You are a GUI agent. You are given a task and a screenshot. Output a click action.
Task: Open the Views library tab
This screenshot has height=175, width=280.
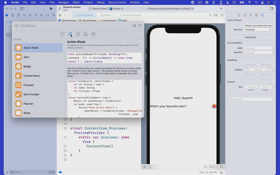tap(63, 34)
